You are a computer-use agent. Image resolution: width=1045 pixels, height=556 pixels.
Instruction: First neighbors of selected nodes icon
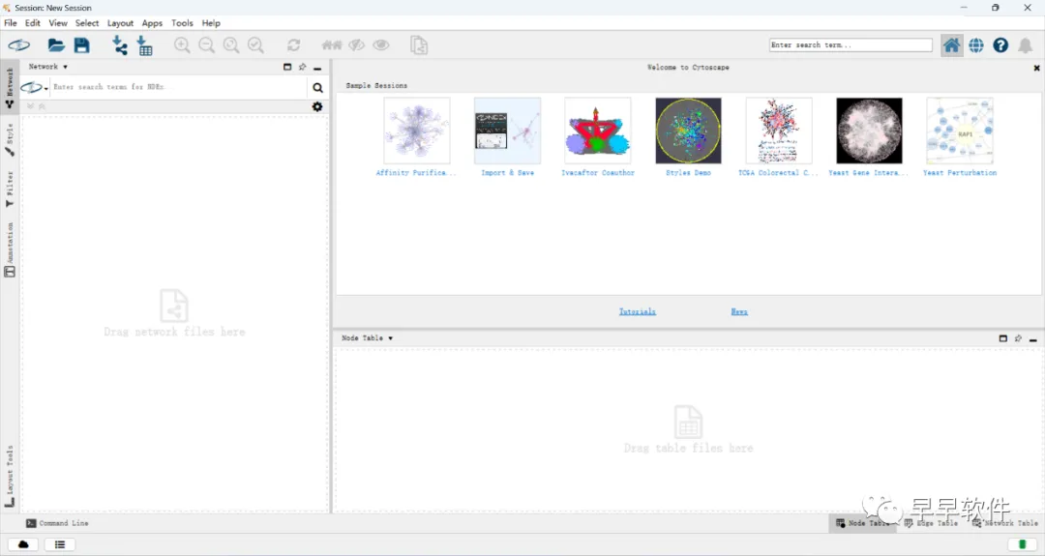(x=331, y=45)
